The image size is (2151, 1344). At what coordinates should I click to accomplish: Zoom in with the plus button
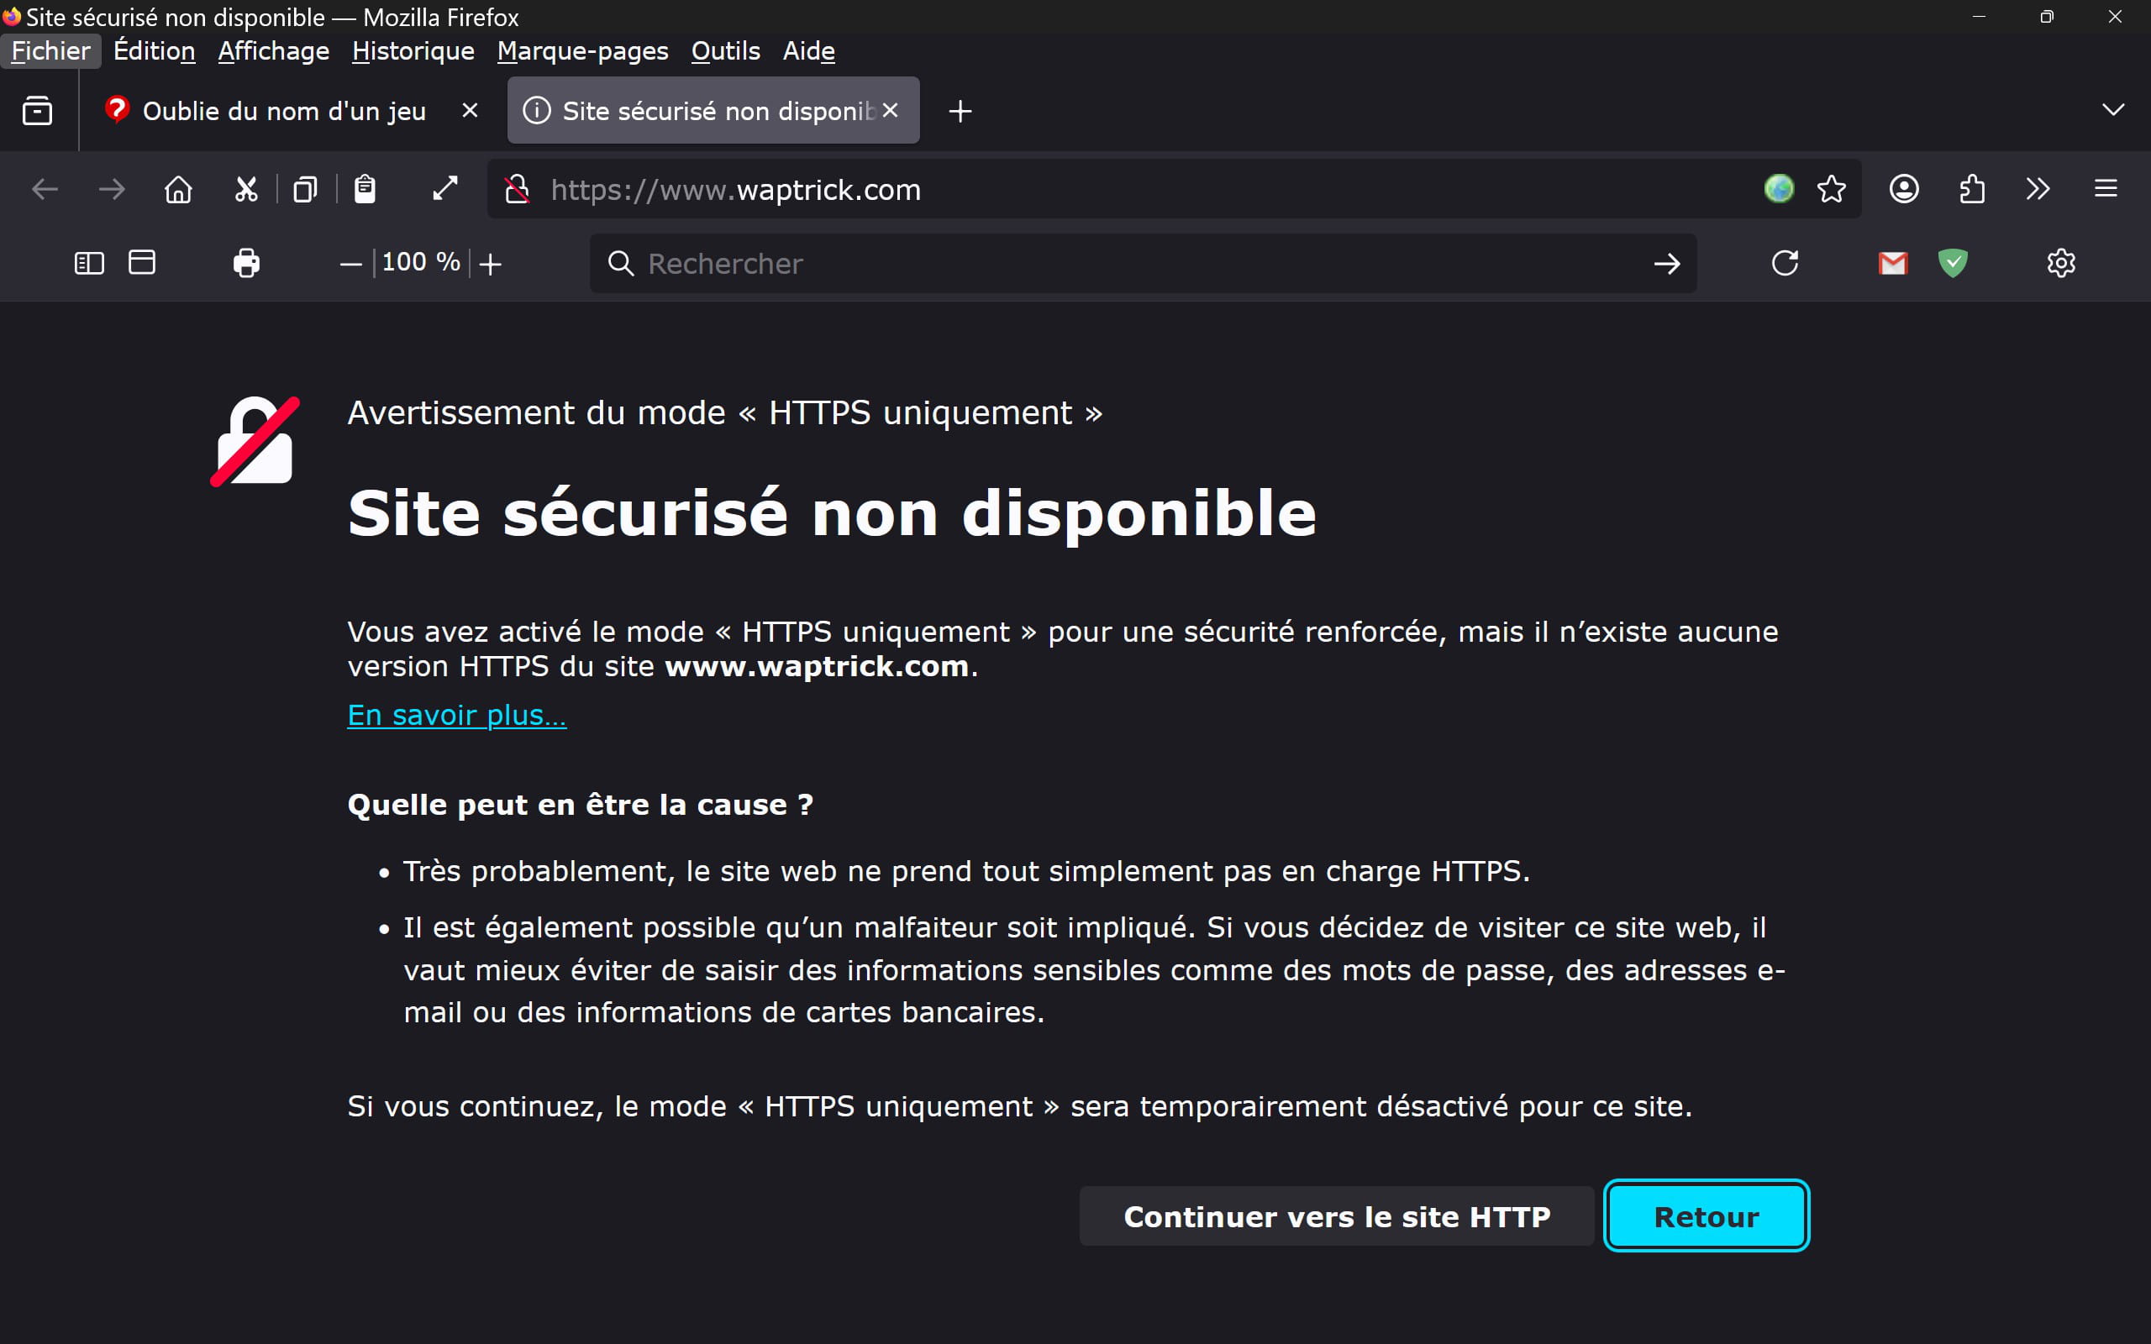[x=491, y=264]
